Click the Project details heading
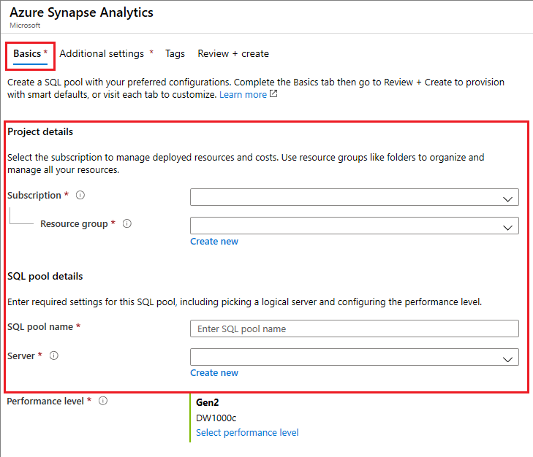533x457 pixels. click(x=40, y=131)
